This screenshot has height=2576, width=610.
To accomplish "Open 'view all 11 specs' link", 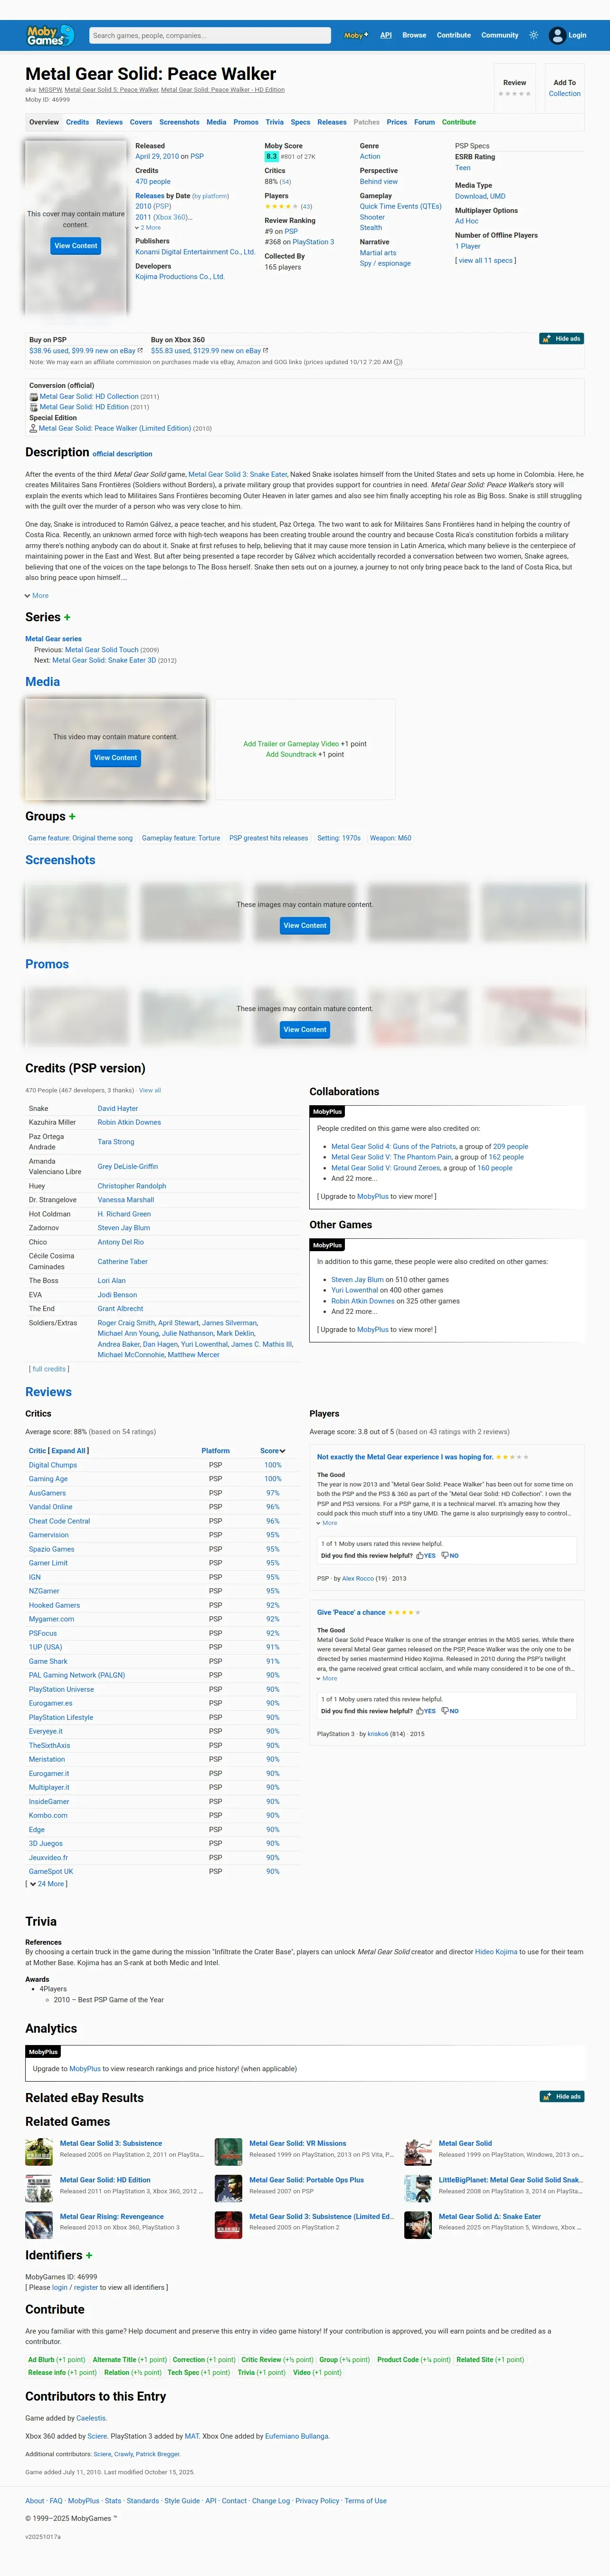I will 486,260.
